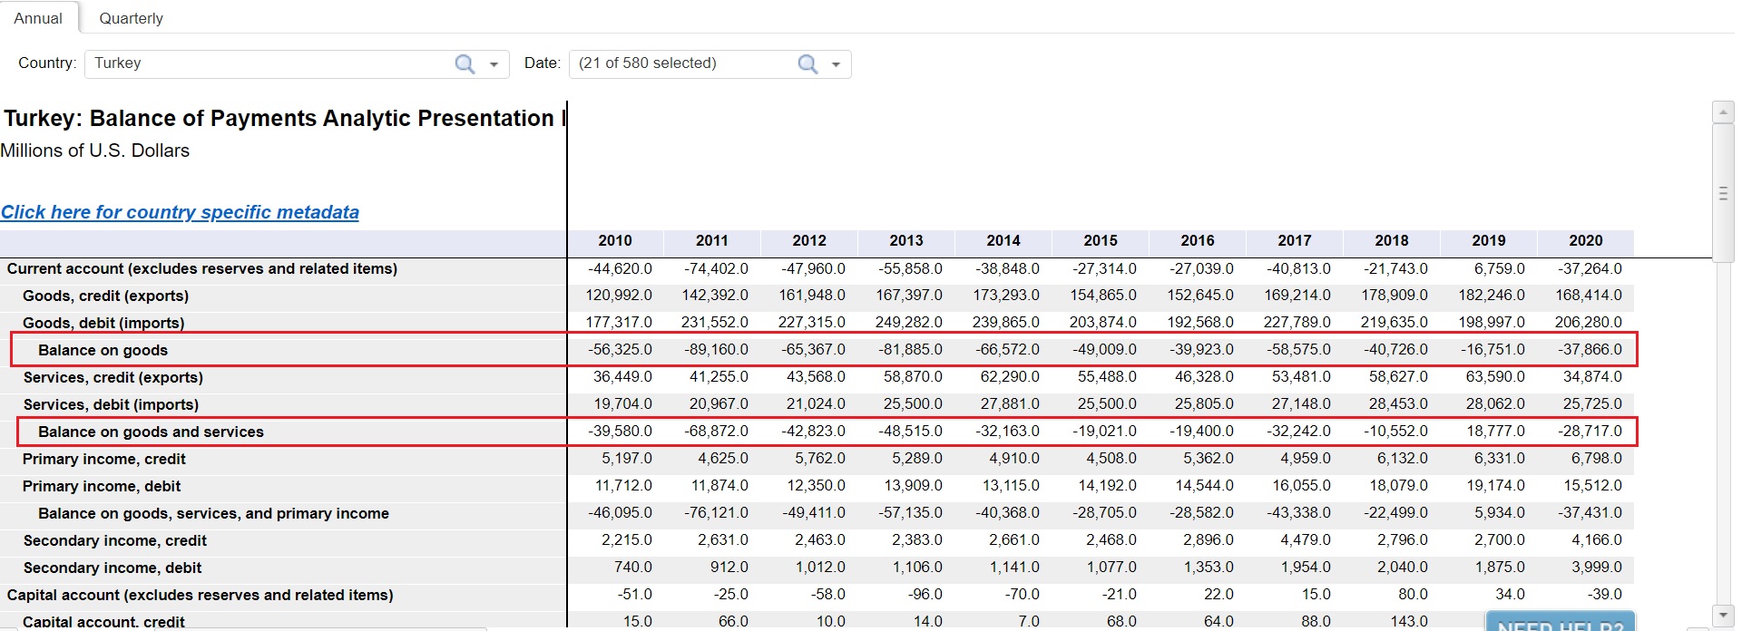Open country specific metadata link
Viewport: 1742px width, 631px height.
pos(180,212)
